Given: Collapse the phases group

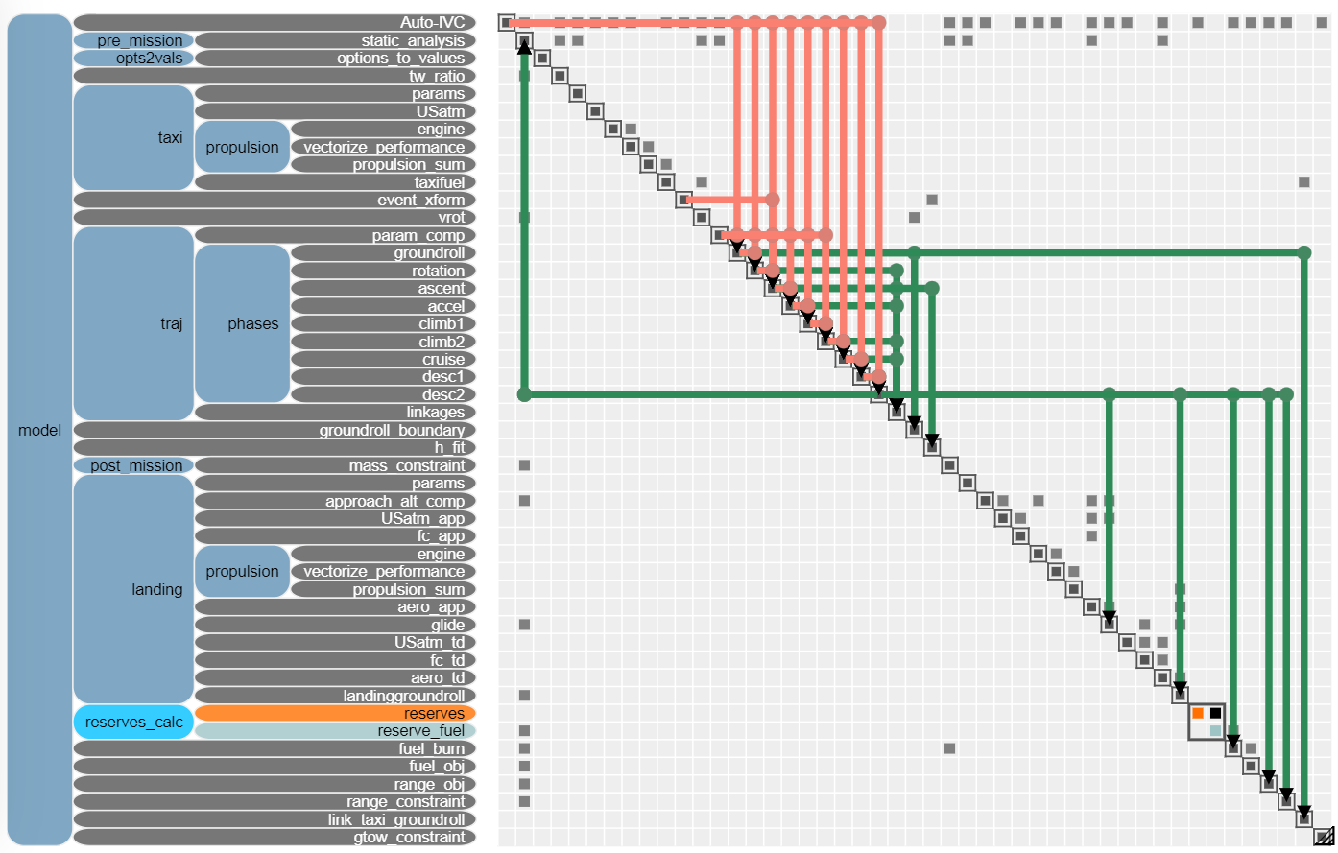Looking at the screenshot, I should click(x=242, y=323).
